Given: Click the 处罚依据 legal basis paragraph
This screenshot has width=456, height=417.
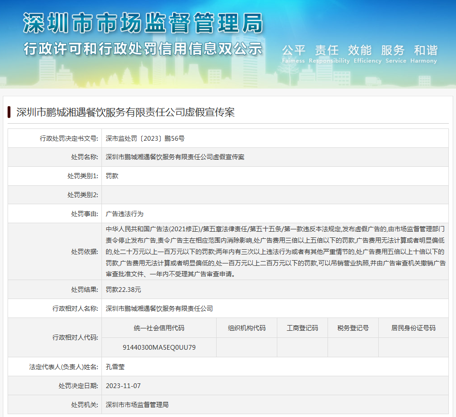Looking at the screenshot, I should click(275, 252).
